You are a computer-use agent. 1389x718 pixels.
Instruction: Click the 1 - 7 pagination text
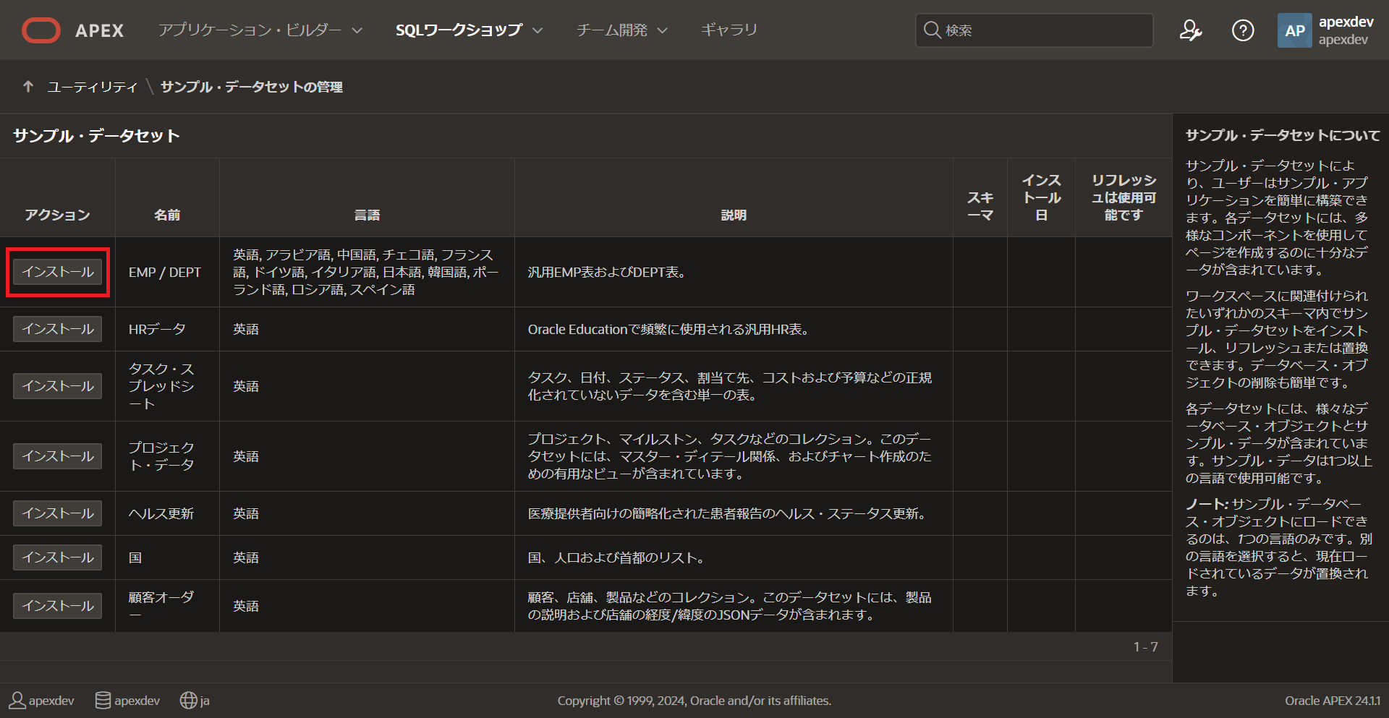[x=1145, y=646]
